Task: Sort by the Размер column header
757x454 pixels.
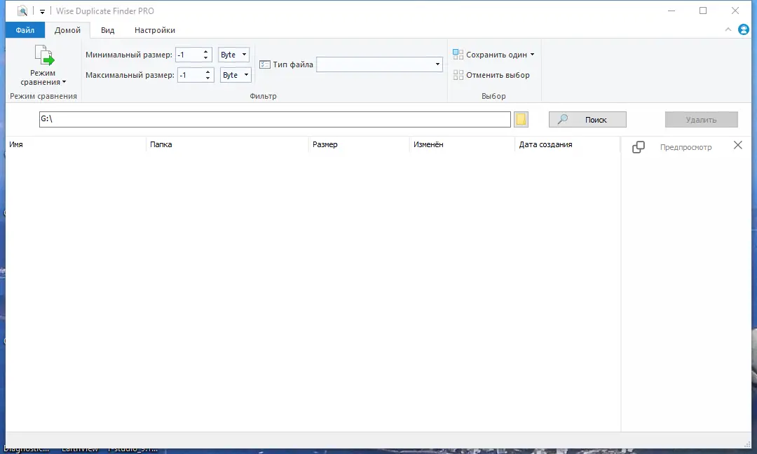Action: (359, 144)
